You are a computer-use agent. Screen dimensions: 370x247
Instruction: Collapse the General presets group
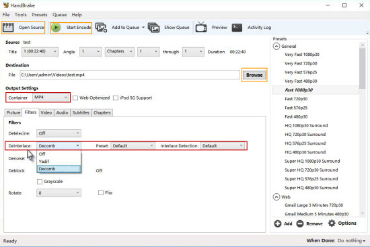click(276, 46)
